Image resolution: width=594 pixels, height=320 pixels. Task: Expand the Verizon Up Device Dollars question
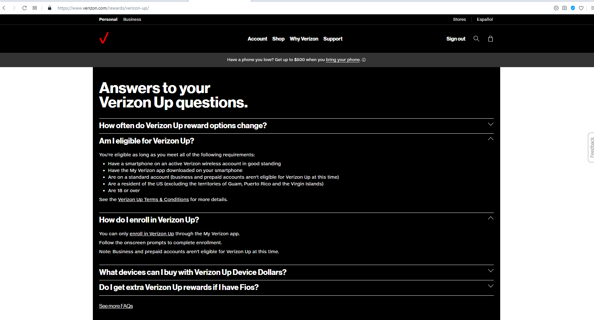point(490,271)
